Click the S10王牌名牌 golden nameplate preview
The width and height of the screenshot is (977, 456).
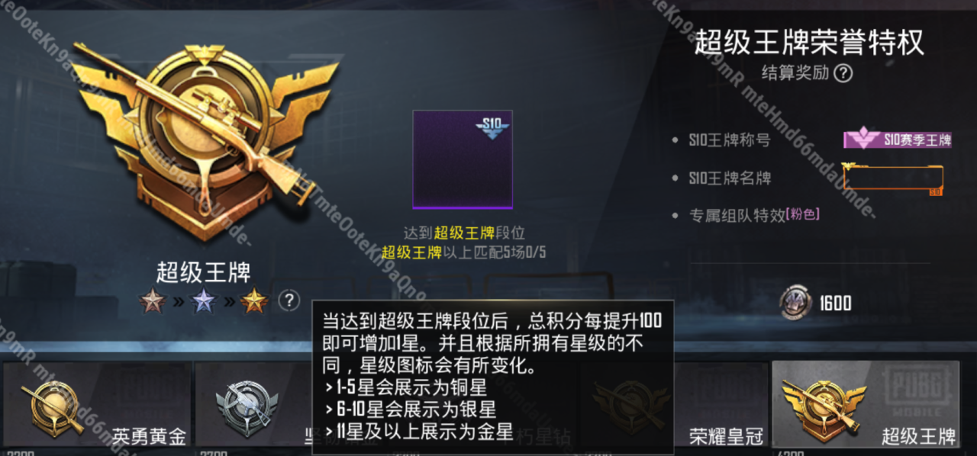click(x=892, y=178)
